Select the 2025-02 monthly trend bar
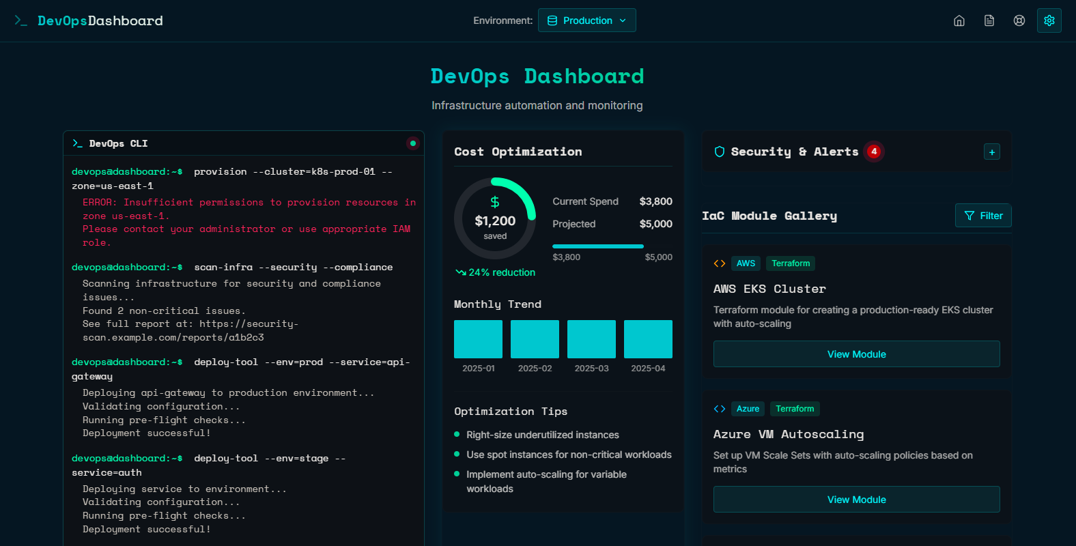1076x546 pixels. pyautogui.click(x=535, y=339)
